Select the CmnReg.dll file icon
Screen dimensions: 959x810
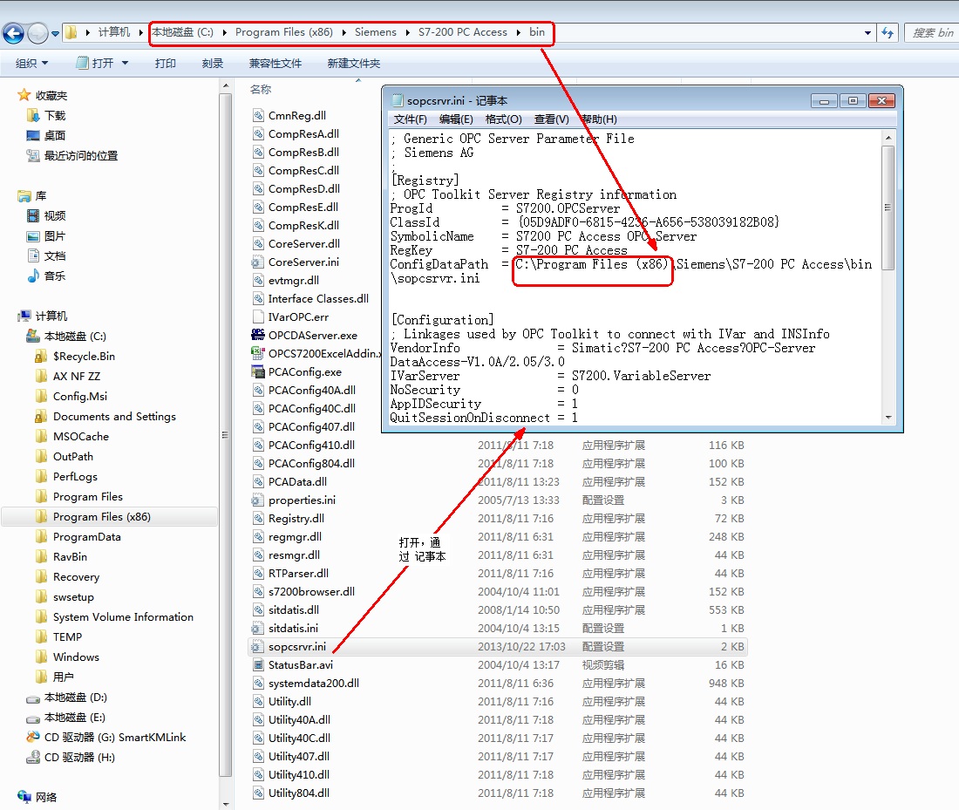[257, 115]
